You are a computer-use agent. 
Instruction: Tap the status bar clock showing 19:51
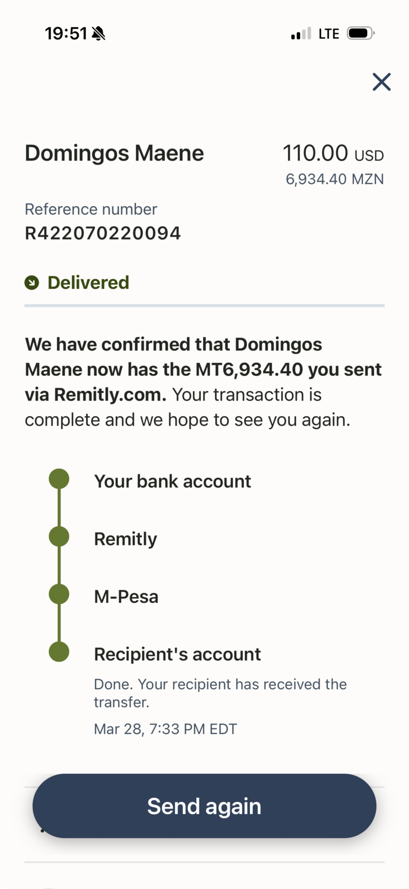(x=66, y=34)
